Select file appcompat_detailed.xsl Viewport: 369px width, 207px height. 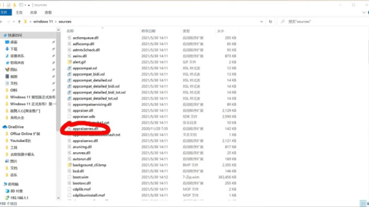(x=92, y=80)
